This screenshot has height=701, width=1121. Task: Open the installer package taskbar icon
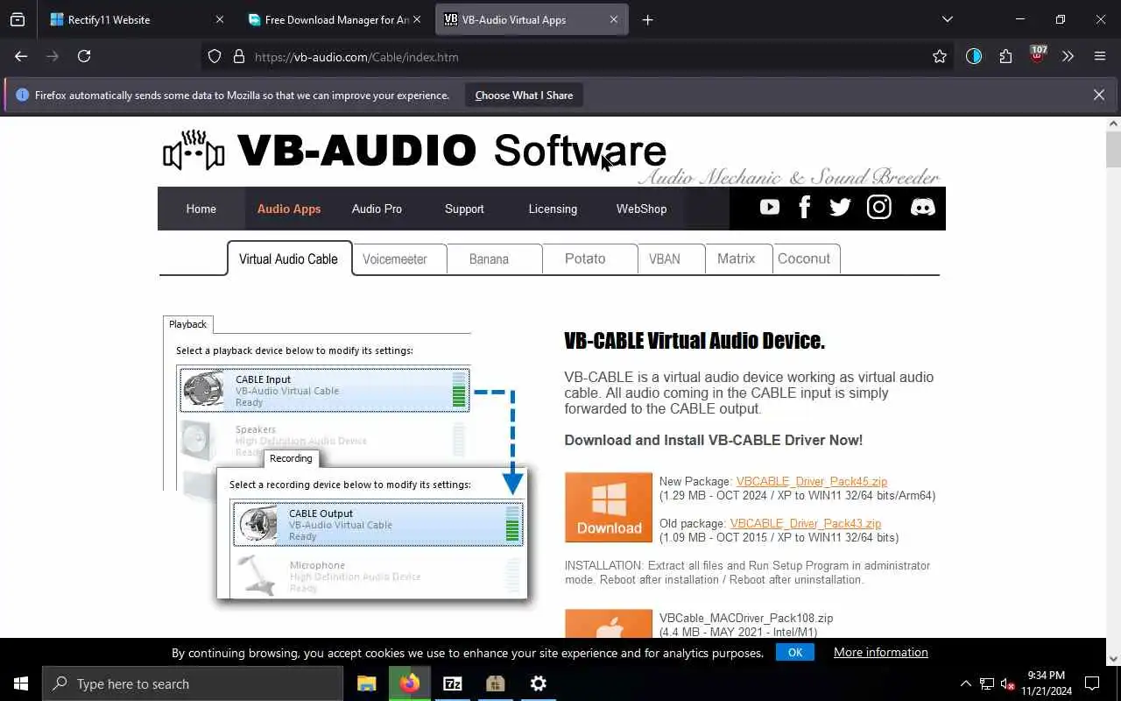(496, 683)
